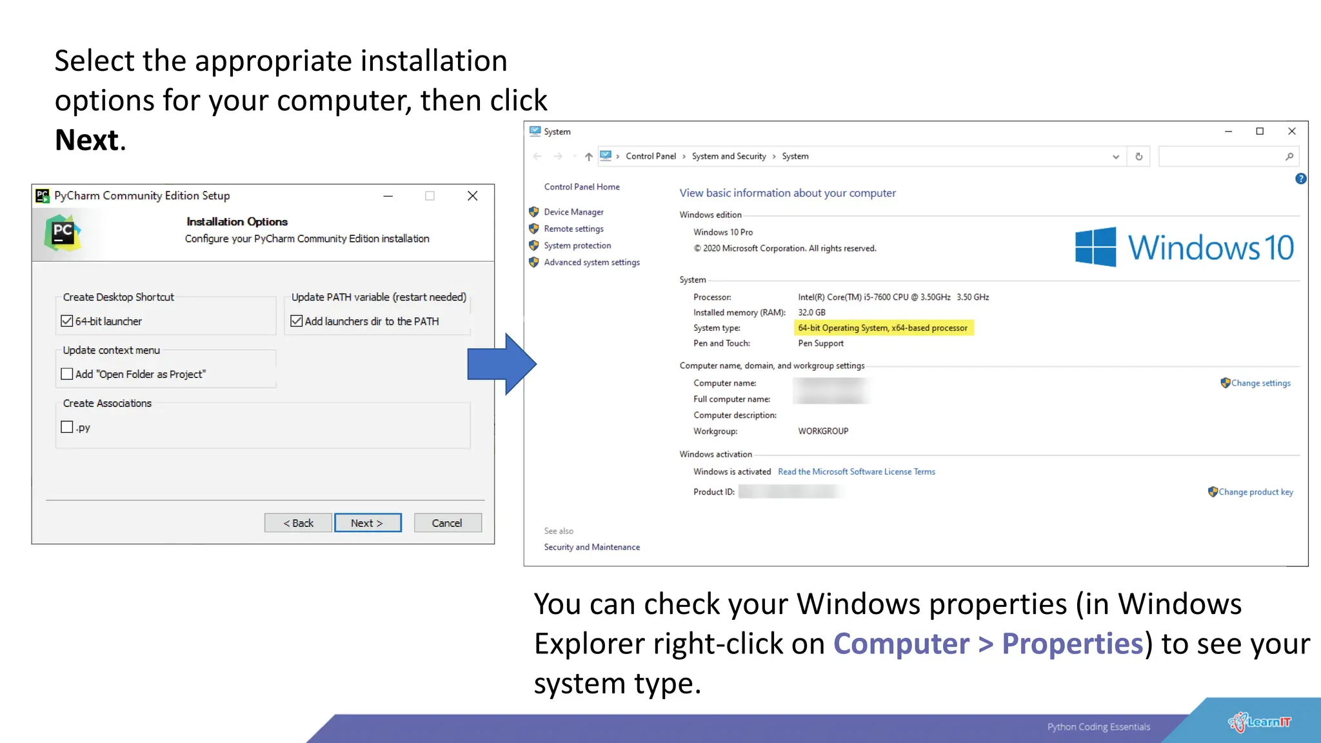This screenshot has height=743, width=1321.
Task: Click shield icon beside Advanced system settings
Action: point(534,262)
